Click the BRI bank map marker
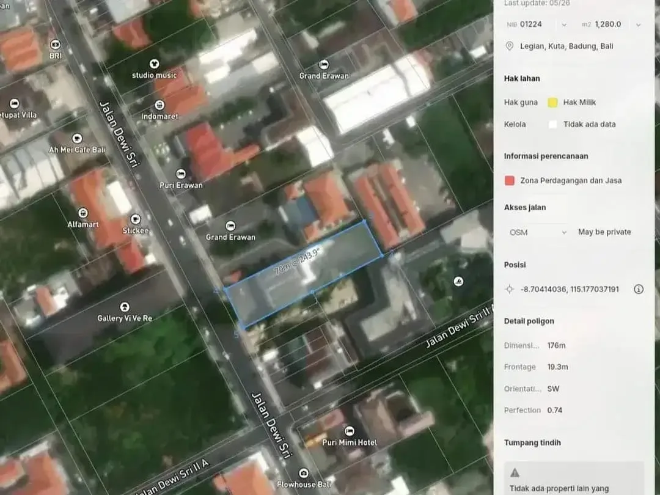 (x=55, y=44)
